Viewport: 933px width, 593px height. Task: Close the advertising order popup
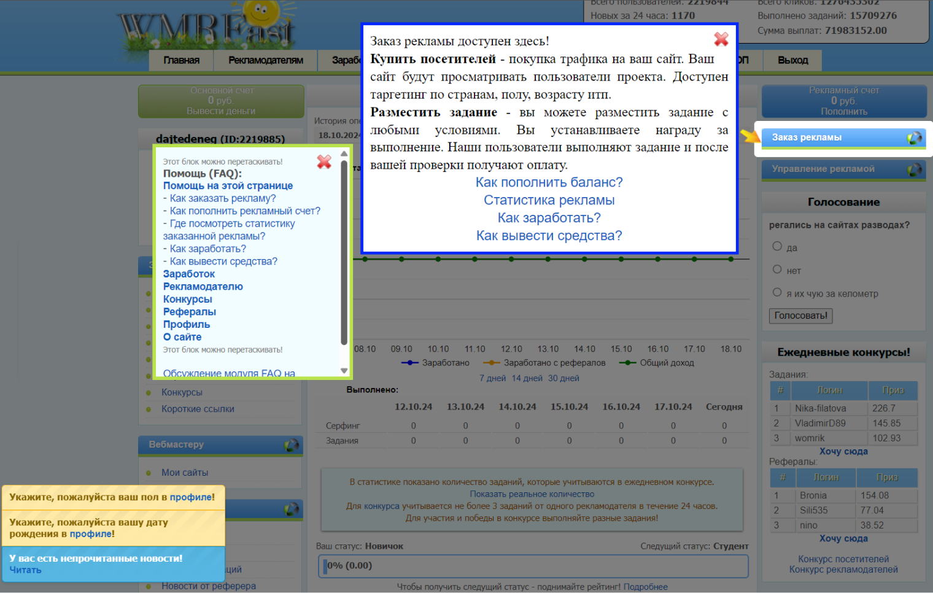coord(721,39)
